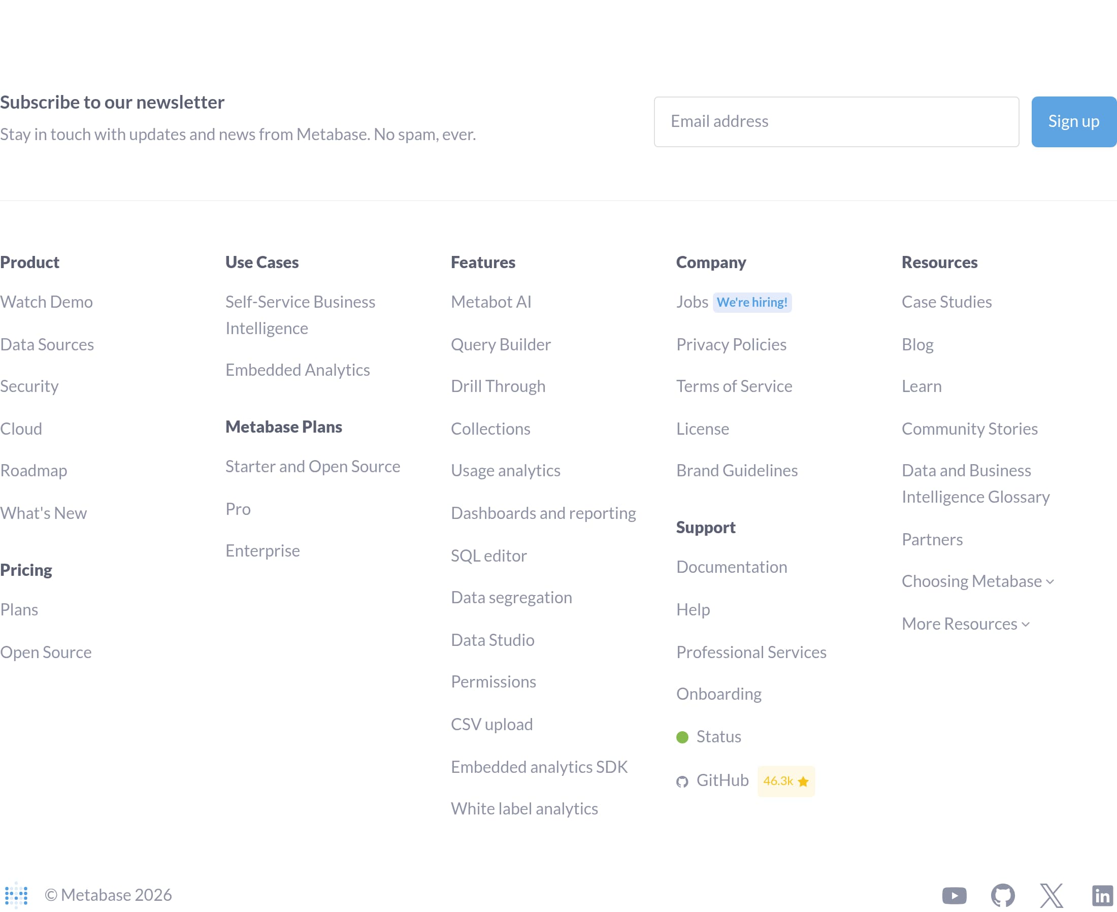The image size is (1117, 912).
Task: Click the 46.3k GitHub star badge
Action: [785, 781]
